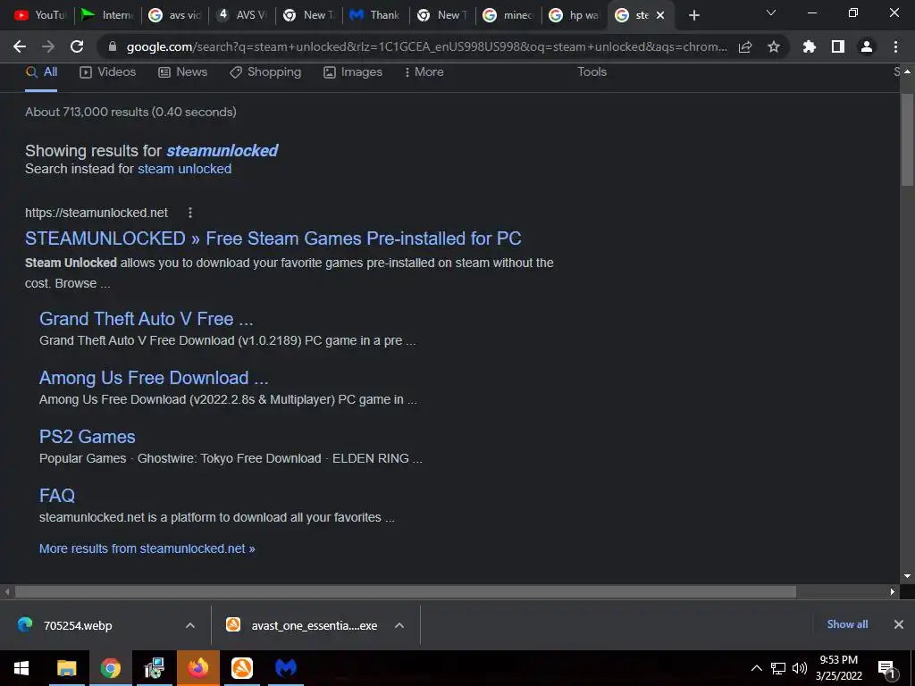Switch to the minec Google search tab

click(508, 15)
